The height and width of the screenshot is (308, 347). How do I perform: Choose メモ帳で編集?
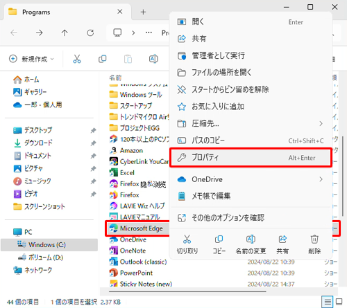pyautogui.click(x=251, y=196)
